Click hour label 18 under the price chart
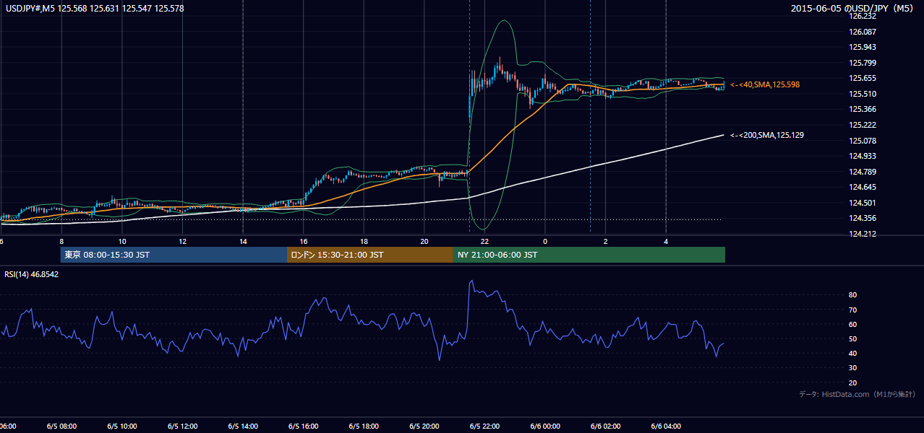 (364, 241)
